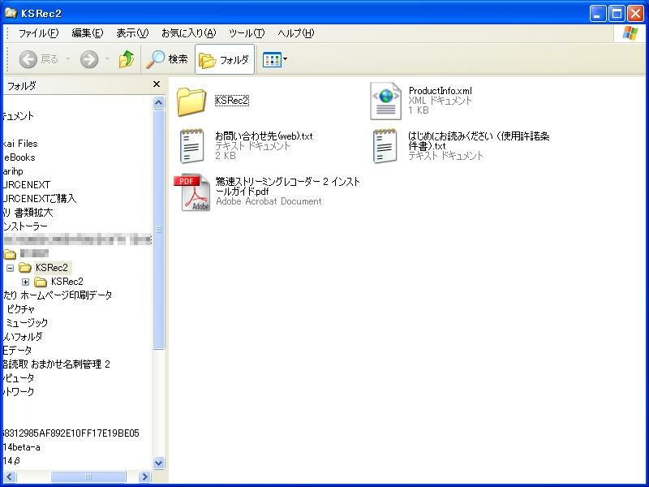Click the Forward navigation arrow button
The image size is (649, 487).
(89, 59)
